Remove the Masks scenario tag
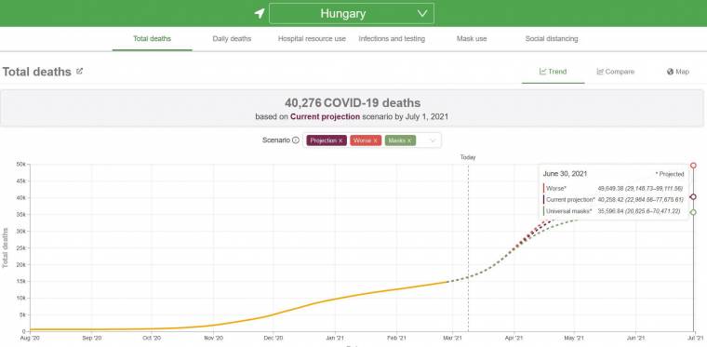 (x=409, y=140)
